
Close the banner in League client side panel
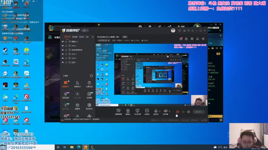220,36
